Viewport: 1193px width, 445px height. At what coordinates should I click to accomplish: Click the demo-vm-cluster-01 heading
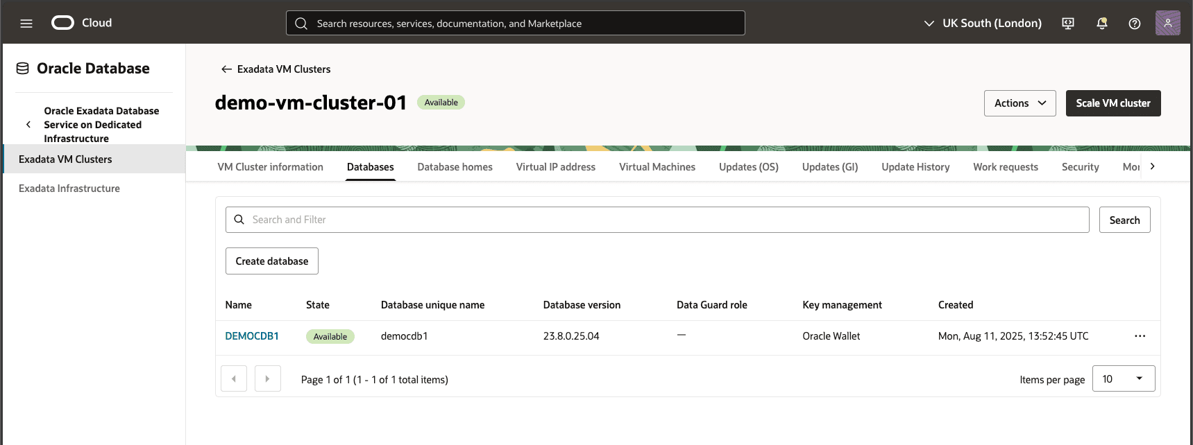pos(311,103)
